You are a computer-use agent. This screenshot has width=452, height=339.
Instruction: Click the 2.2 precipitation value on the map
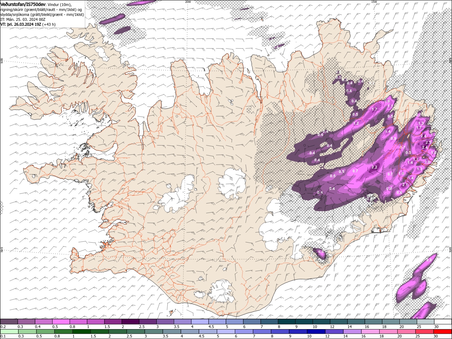[375, 167]
